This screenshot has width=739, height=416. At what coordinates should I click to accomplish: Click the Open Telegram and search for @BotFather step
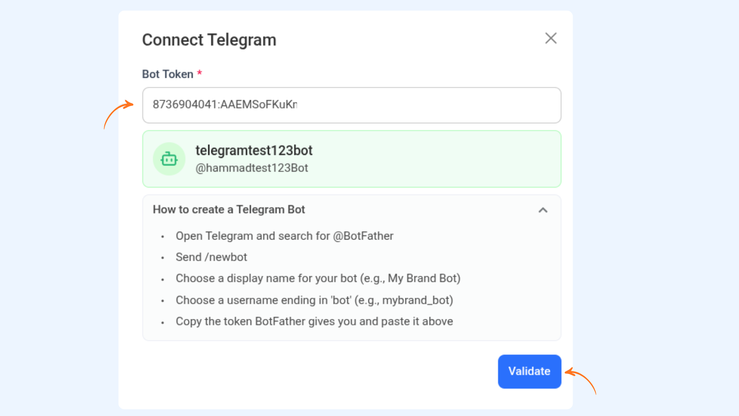click(284, 236)
